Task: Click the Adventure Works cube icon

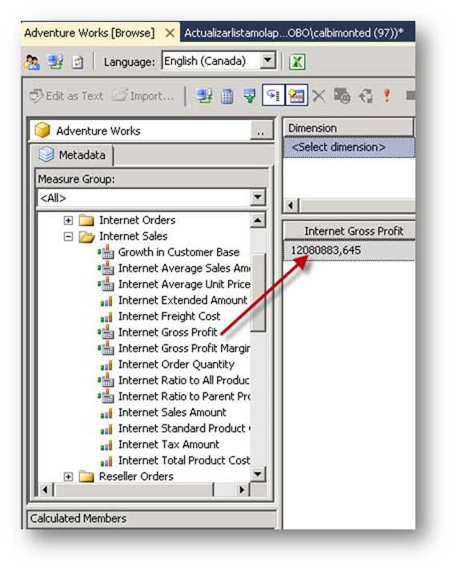Action: [x=42, y=131]
